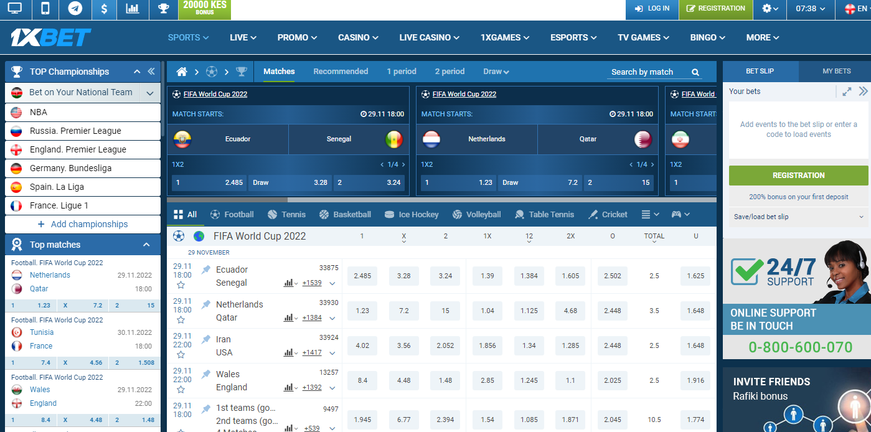Click the green bet slip REGISTRATION button

[799, 176]
